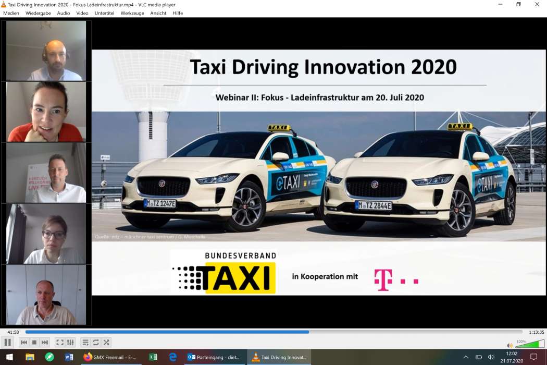
Task: Pause the video playback
Action: (8, 342)
